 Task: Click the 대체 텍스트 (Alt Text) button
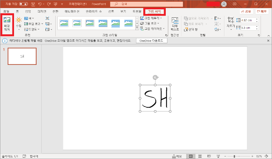click(x=175, y=24)
